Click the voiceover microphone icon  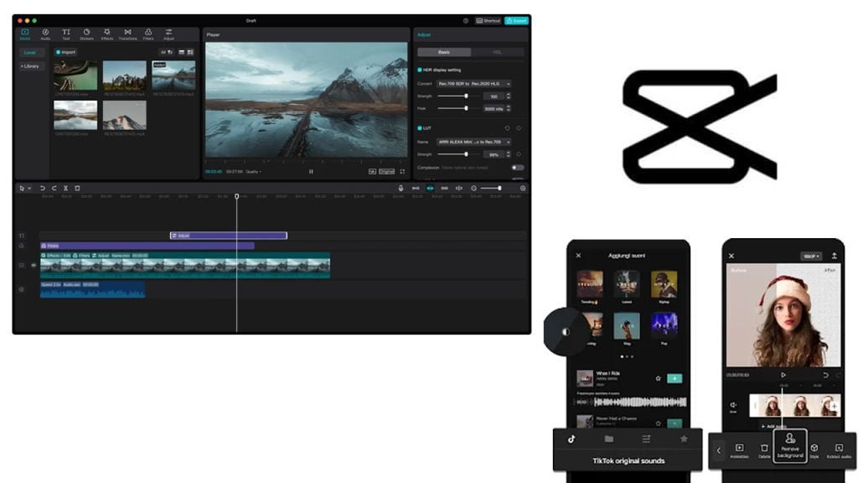pyautogui.click(x=401, y=189)
